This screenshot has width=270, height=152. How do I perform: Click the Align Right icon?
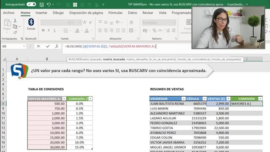(111, 30)
